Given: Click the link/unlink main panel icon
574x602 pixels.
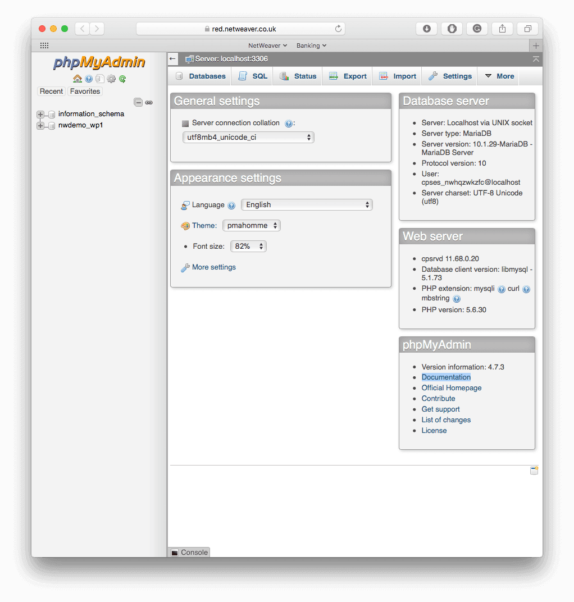Looking at the screenshot, I should (x=149, y=103).
